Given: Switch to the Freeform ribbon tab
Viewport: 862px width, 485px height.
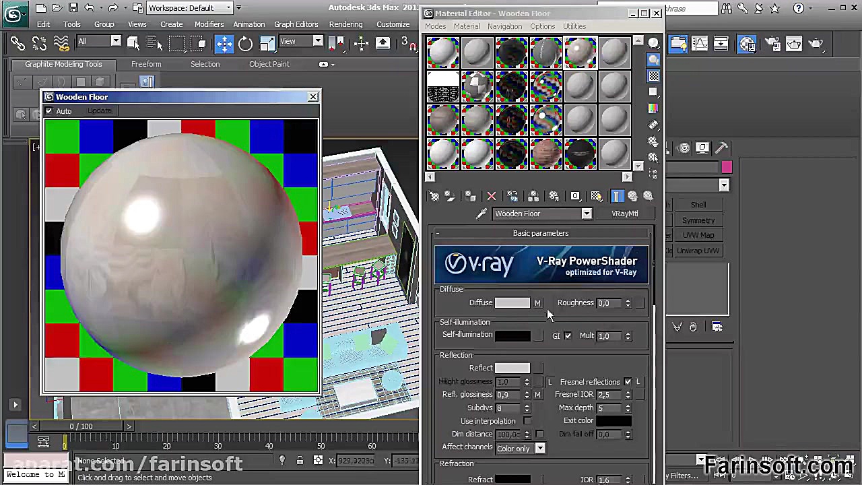Looking at the screenshot, I should (x=146, y=64).
